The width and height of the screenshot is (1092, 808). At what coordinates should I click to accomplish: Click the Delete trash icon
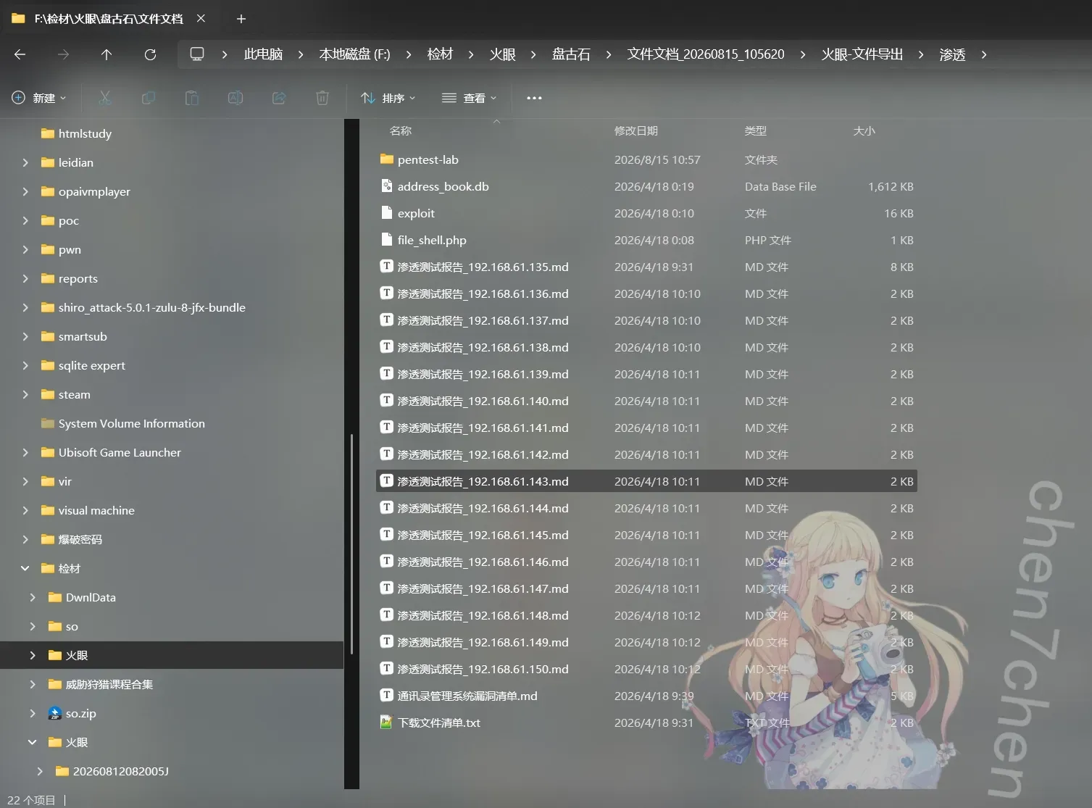click(x=322, y=98)
